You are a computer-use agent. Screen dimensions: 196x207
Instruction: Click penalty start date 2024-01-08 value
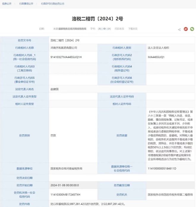pos(65,185)
